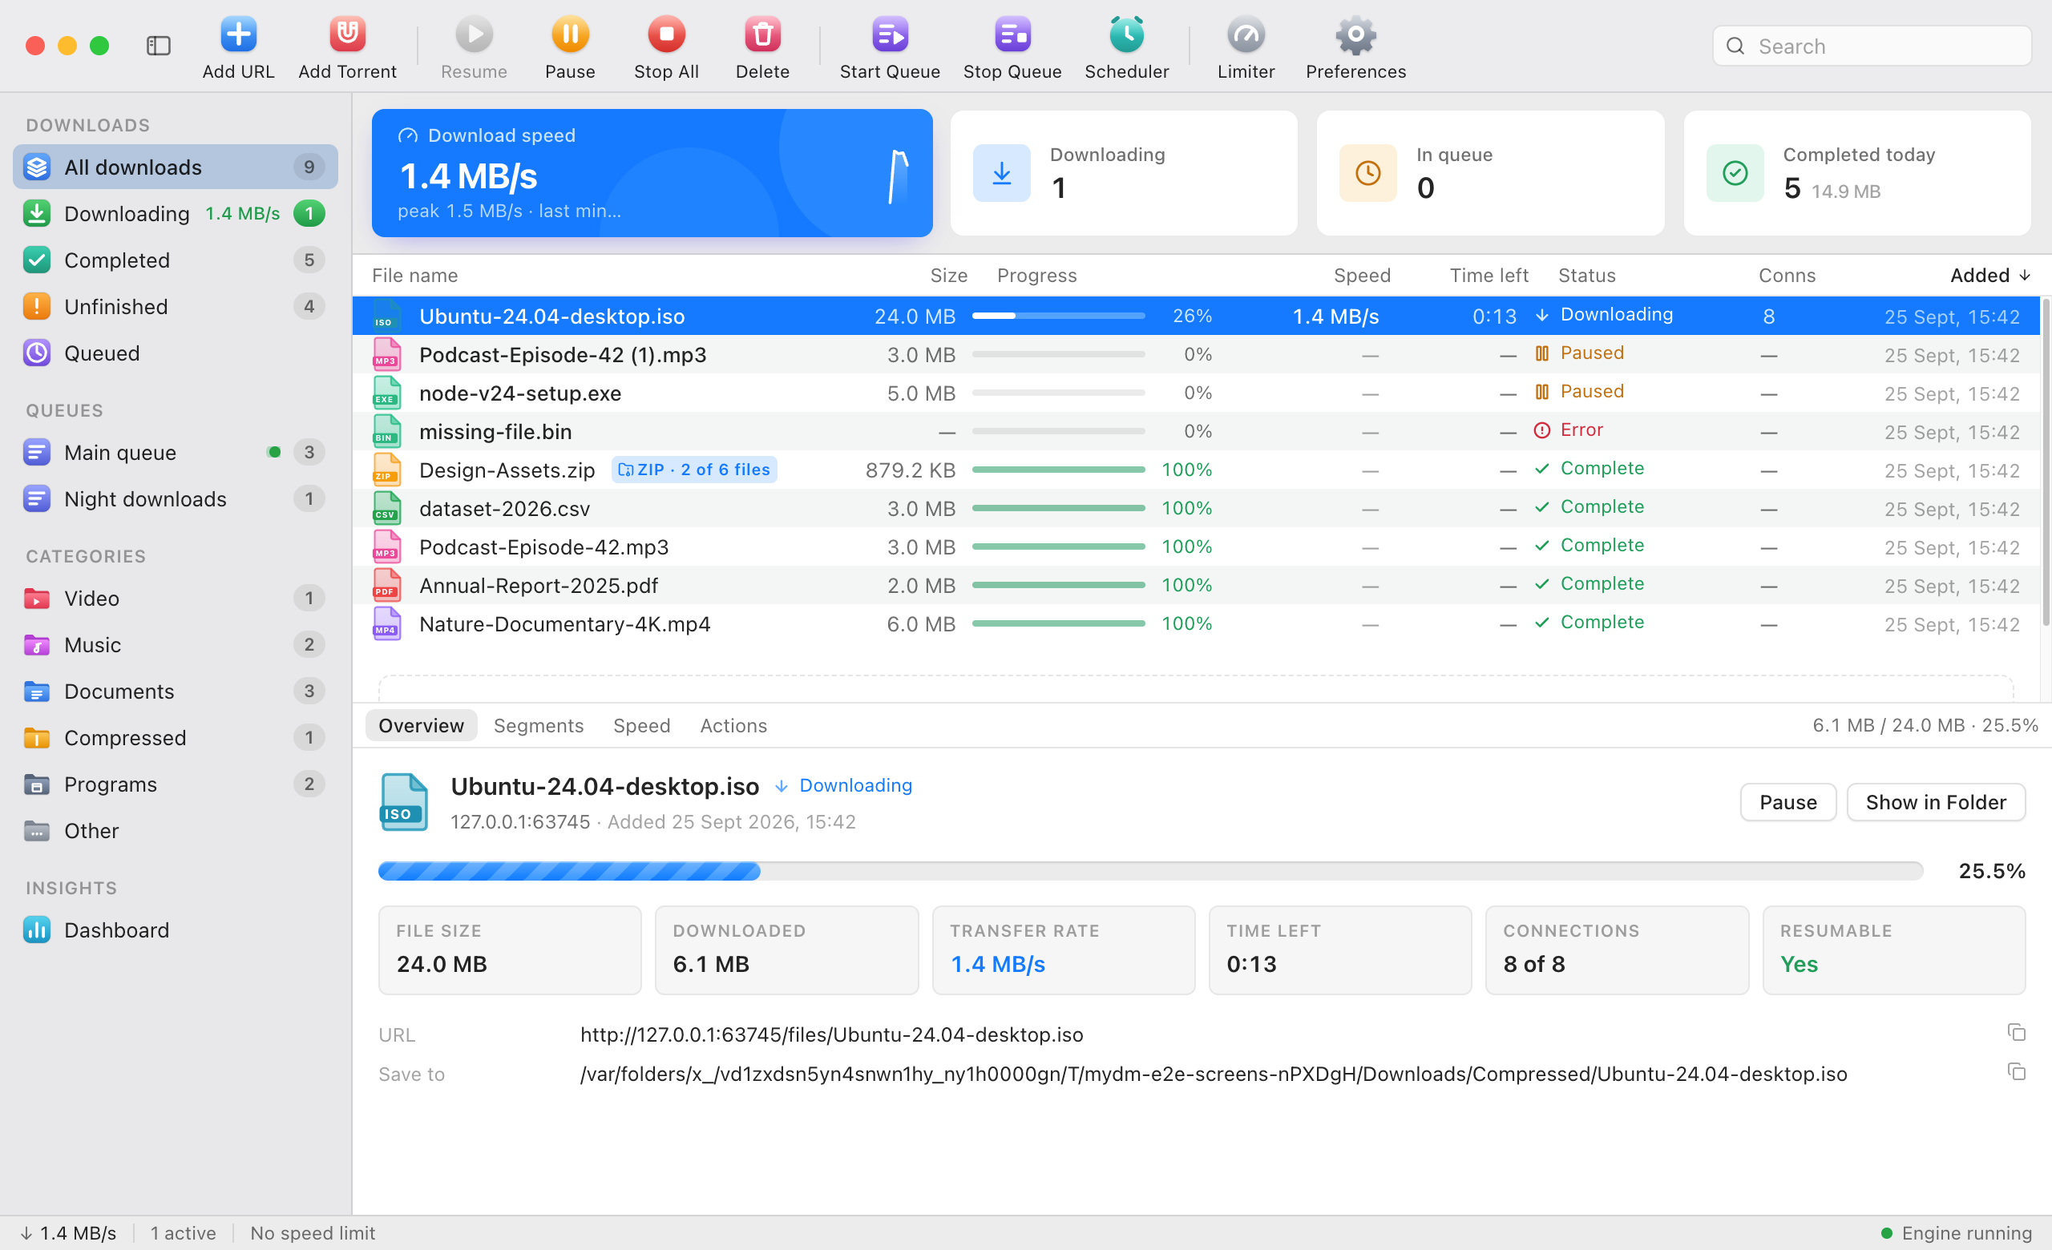2052x1250 pixels.
Task: Select the Overview tab
Action: point(422,726)
